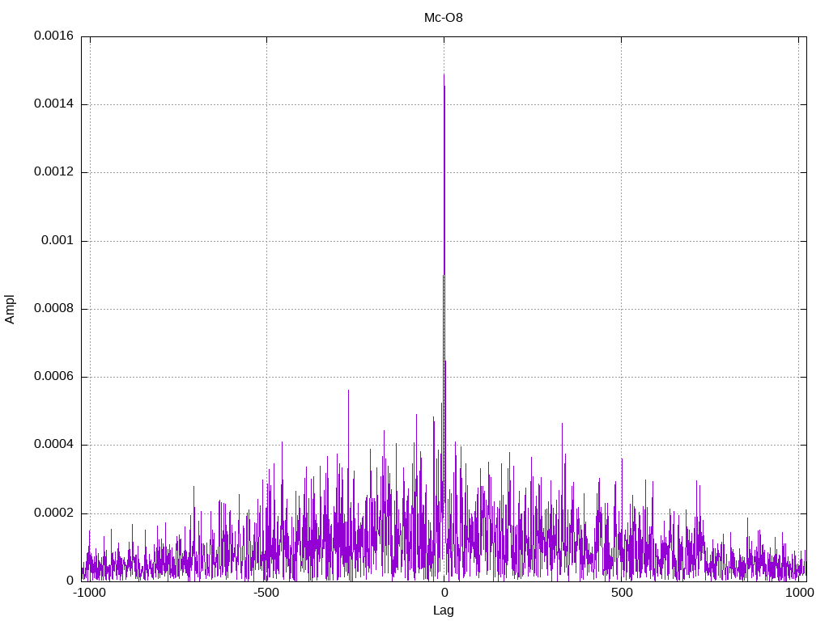Click the Lag x-axis label
This screenshot has height=621, width=829.
click(x=443, y=610)
